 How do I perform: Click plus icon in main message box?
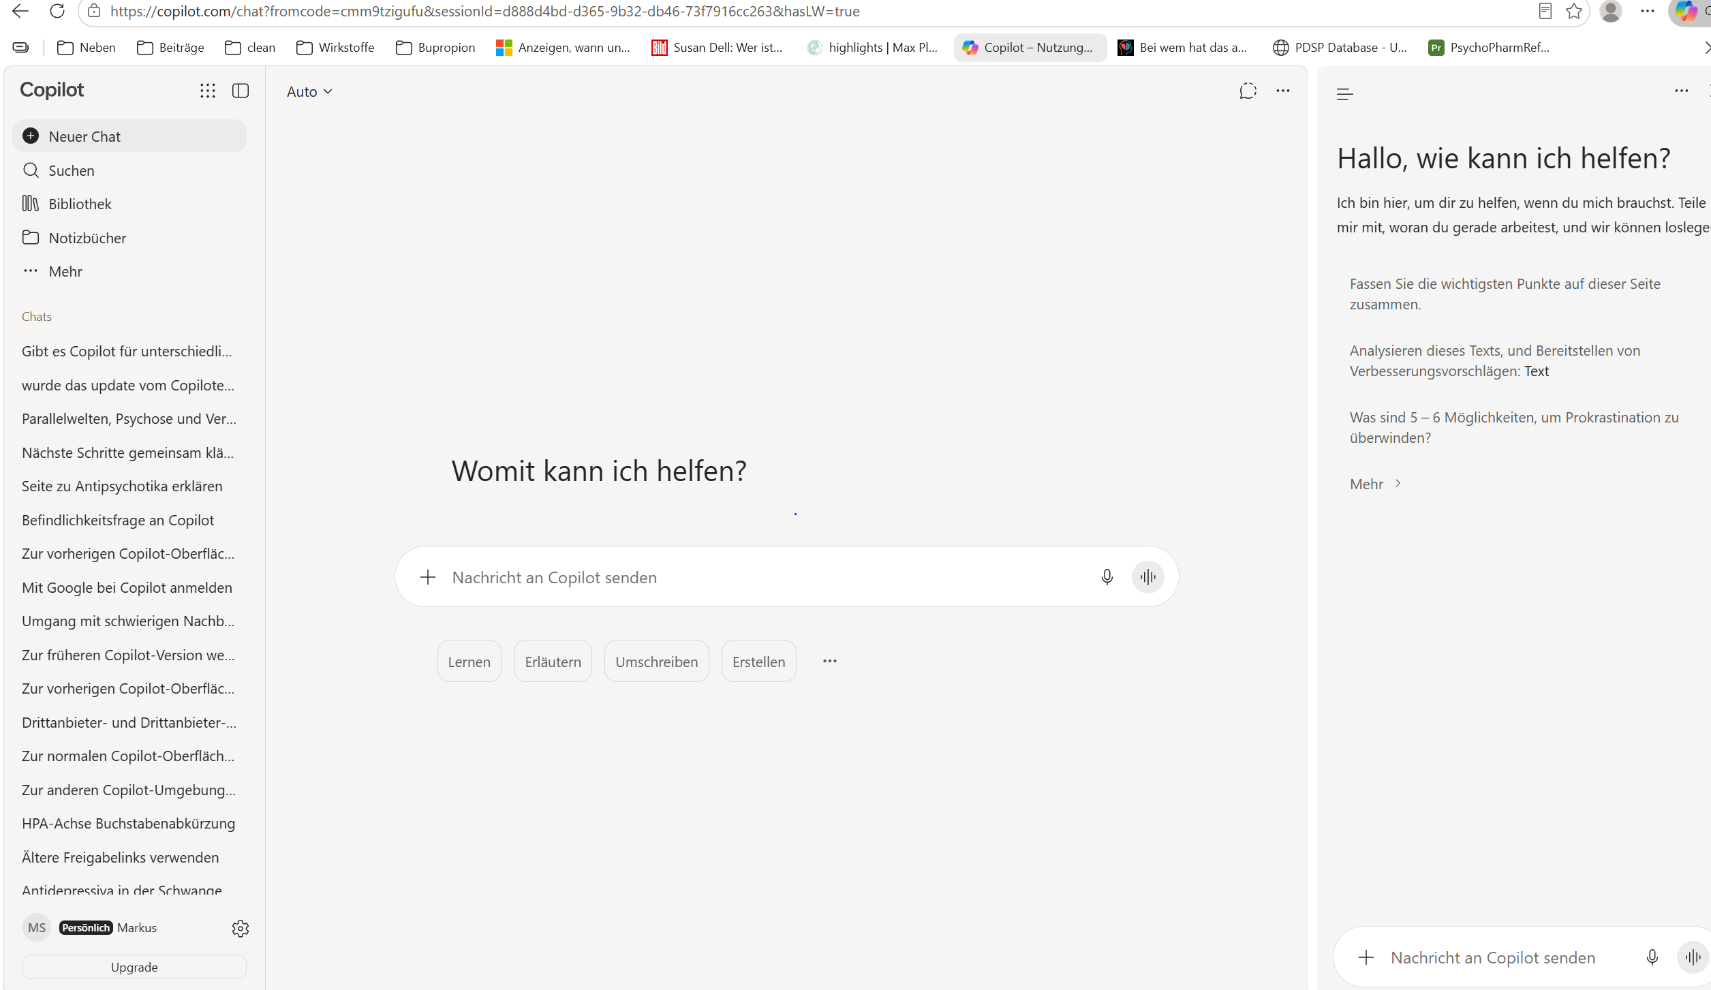point(428,577)
